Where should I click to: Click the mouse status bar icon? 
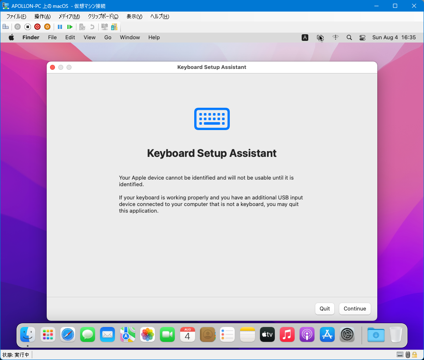408,355
